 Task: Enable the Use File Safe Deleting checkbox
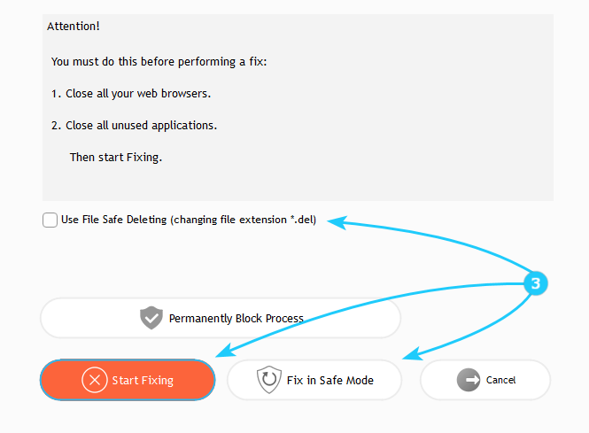pos(50,220)
